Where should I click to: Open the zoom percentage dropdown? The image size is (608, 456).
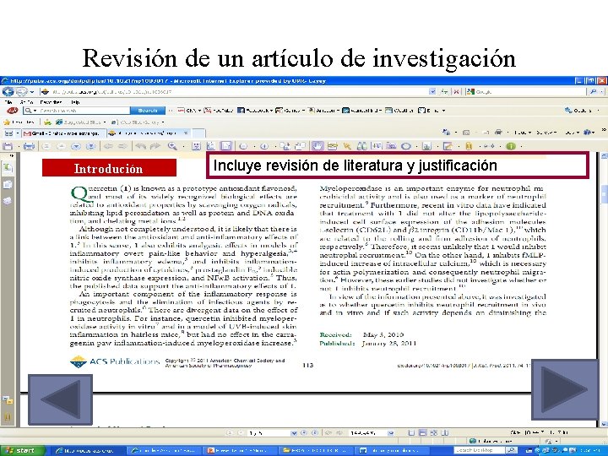coord(391,432)
